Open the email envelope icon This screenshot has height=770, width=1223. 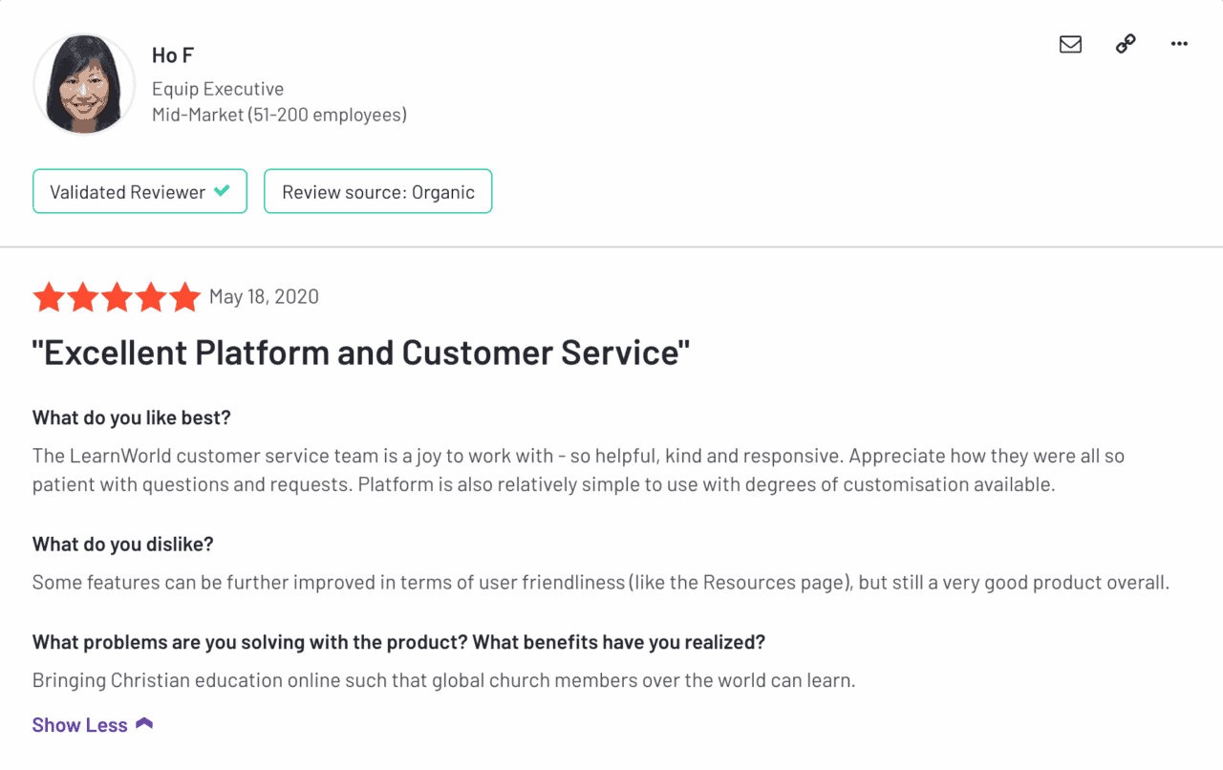coord(1070,44)
